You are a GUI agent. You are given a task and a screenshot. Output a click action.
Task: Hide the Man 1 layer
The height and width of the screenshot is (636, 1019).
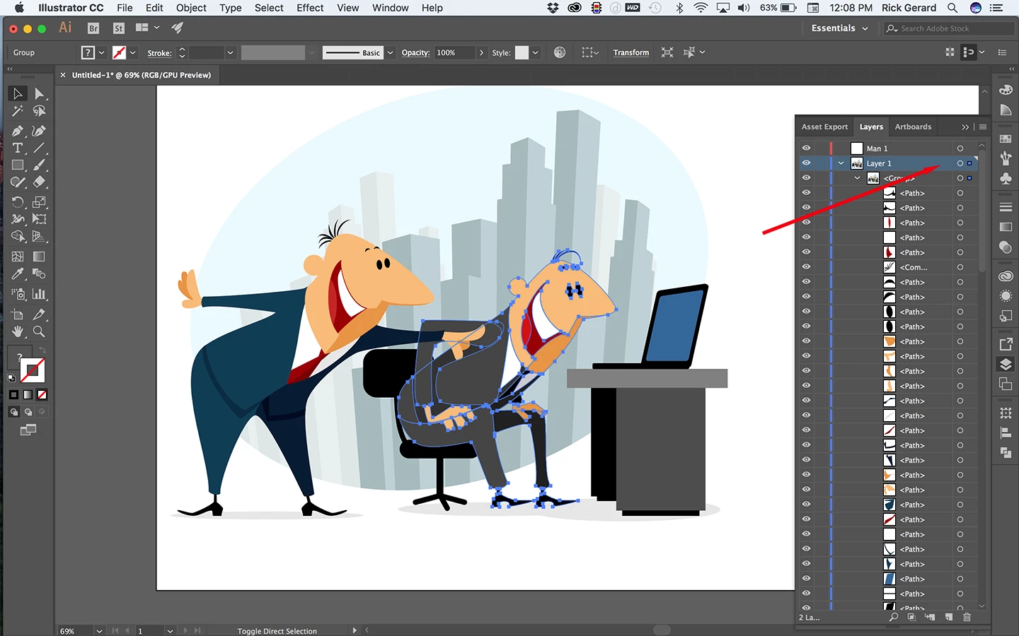tap(806, 148)
